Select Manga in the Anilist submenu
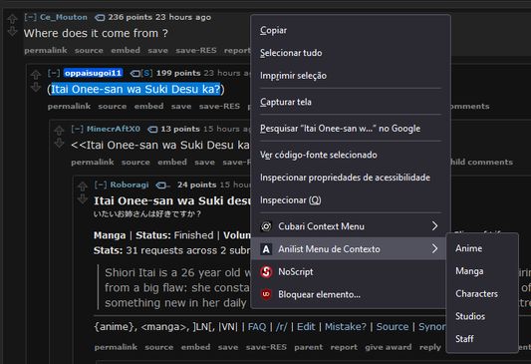Screen dimensions: 531x364 [x=469, y=271]
